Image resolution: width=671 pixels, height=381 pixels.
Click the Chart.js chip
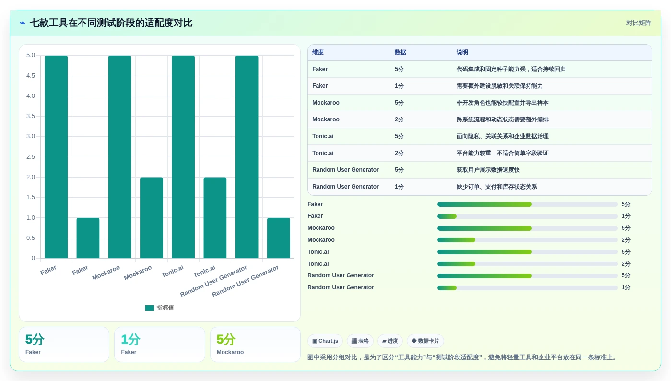[325, 341]
